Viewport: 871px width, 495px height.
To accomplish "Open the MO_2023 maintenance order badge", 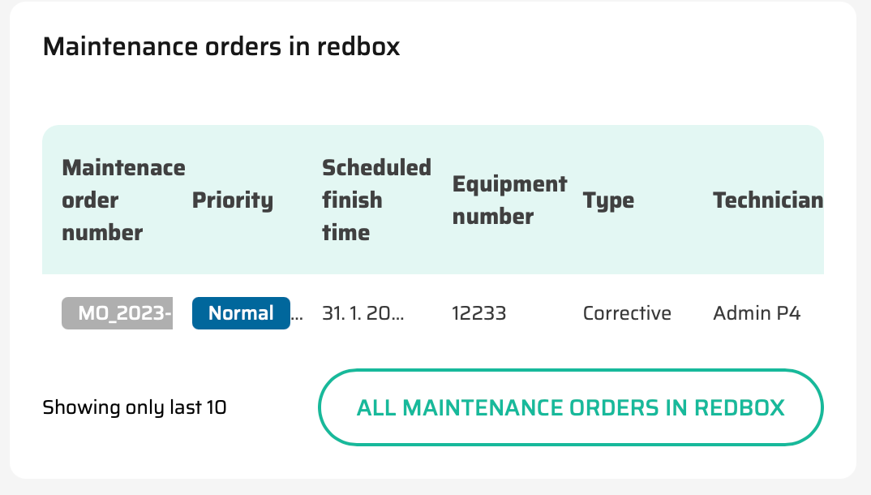I will 118,313.
